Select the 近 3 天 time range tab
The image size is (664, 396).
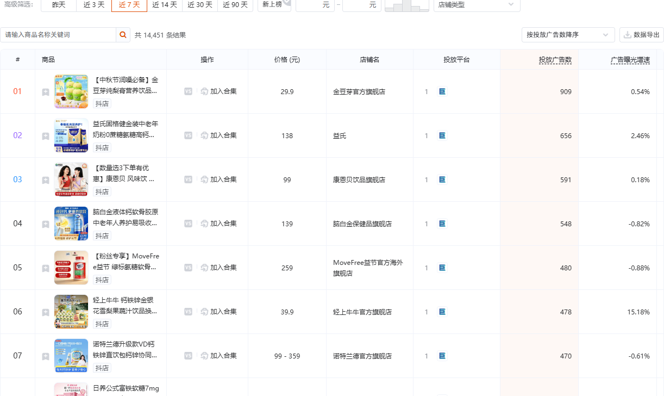pyautogui.click(x=94, y=5)
